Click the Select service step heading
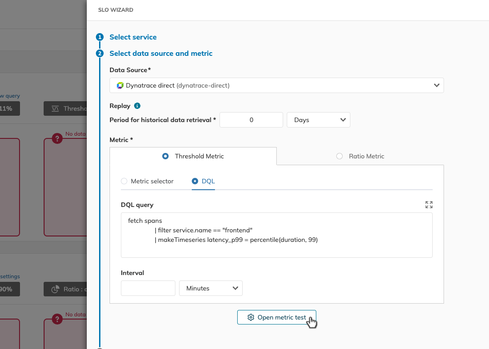The image size is (489, 349). (133, 37)
